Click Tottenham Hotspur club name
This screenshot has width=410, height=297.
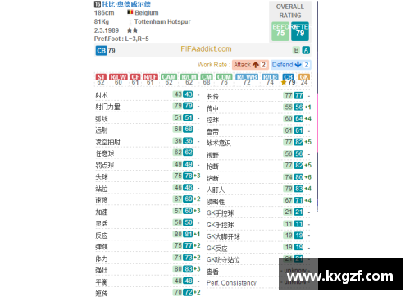click(x=162, y=21)
